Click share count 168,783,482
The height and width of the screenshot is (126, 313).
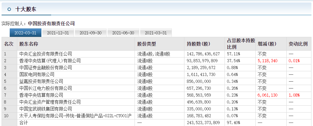(x=199, y=116)
